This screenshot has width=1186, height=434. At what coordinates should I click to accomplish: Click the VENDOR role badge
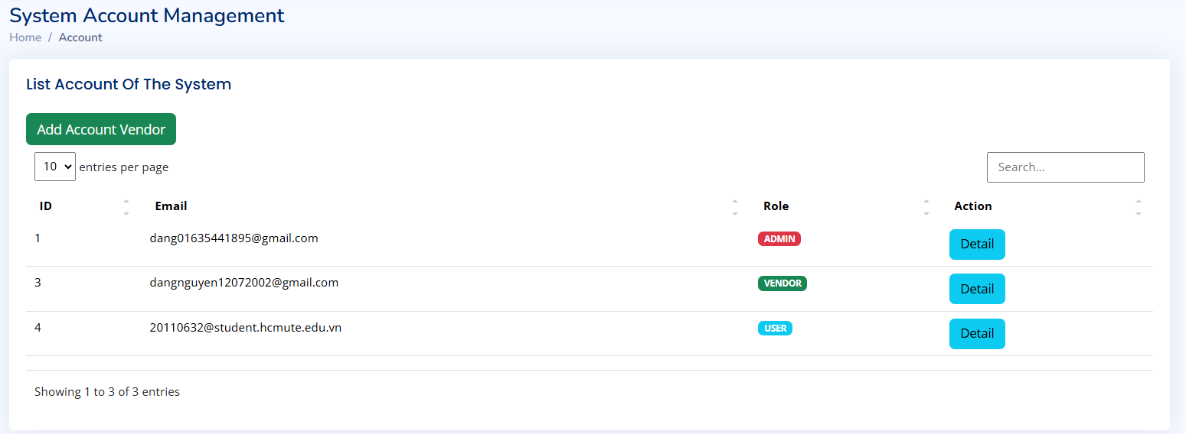click(x=782, y=283)
